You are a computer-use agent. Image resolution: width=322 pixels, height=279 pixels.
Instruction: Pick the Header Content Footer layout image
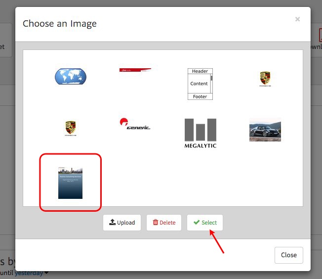click(200, 84)
